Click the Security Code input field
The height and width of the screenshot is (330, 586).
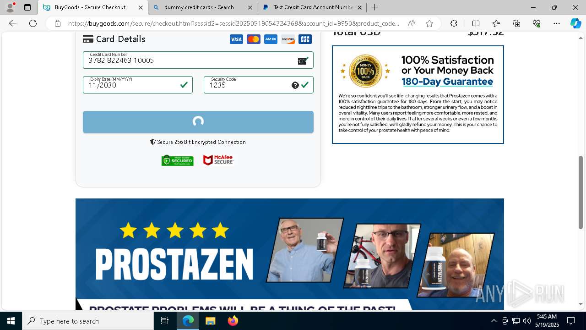click(x=259, y=85)
